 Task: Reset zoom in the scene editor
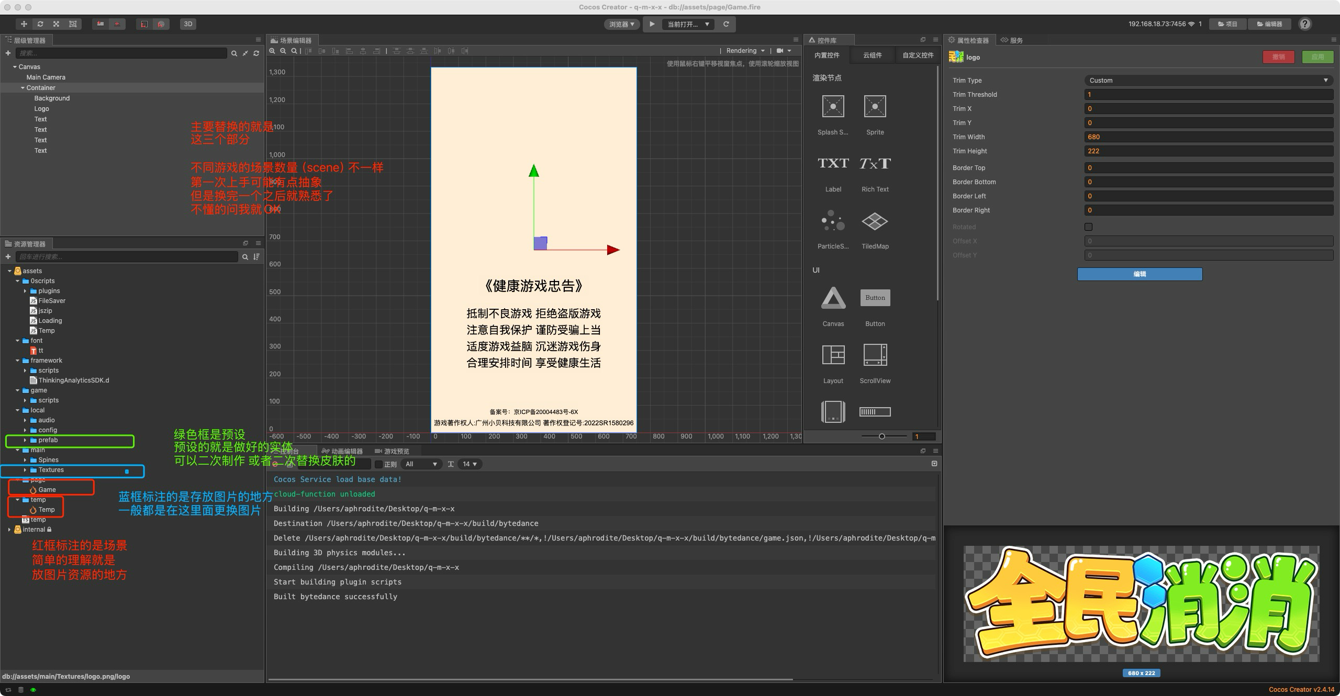click(x=294, y=51)
